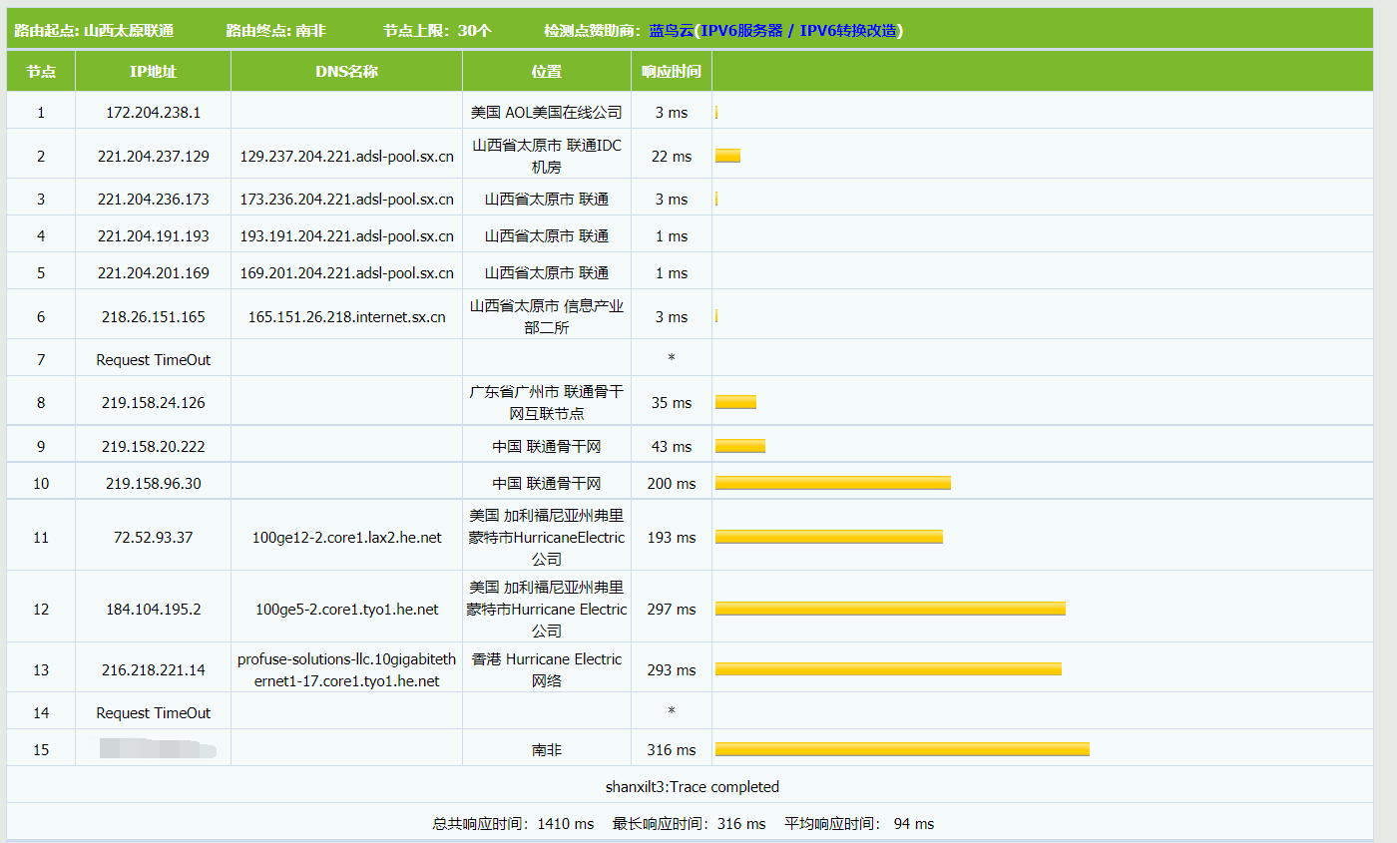The width and height of the screenshot is (1397, 843).
Task: Click the IP地址 column header
Action: [154, 72]
